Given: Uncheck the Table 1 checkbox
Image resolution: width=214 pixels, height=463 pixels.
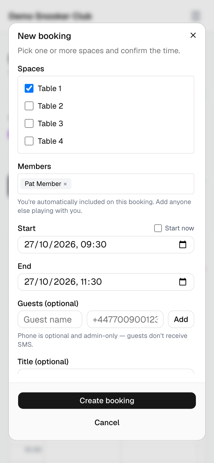Looking at the screenshot, I should click(x=29, y=88).
